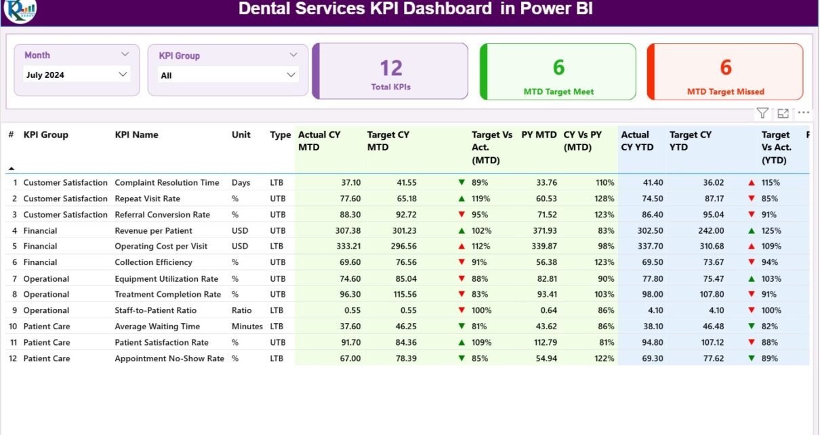Screen dimensions: 820x435
Task: Click the green down arrow in Average Waiting Time YTD
Action: point(751,327)
